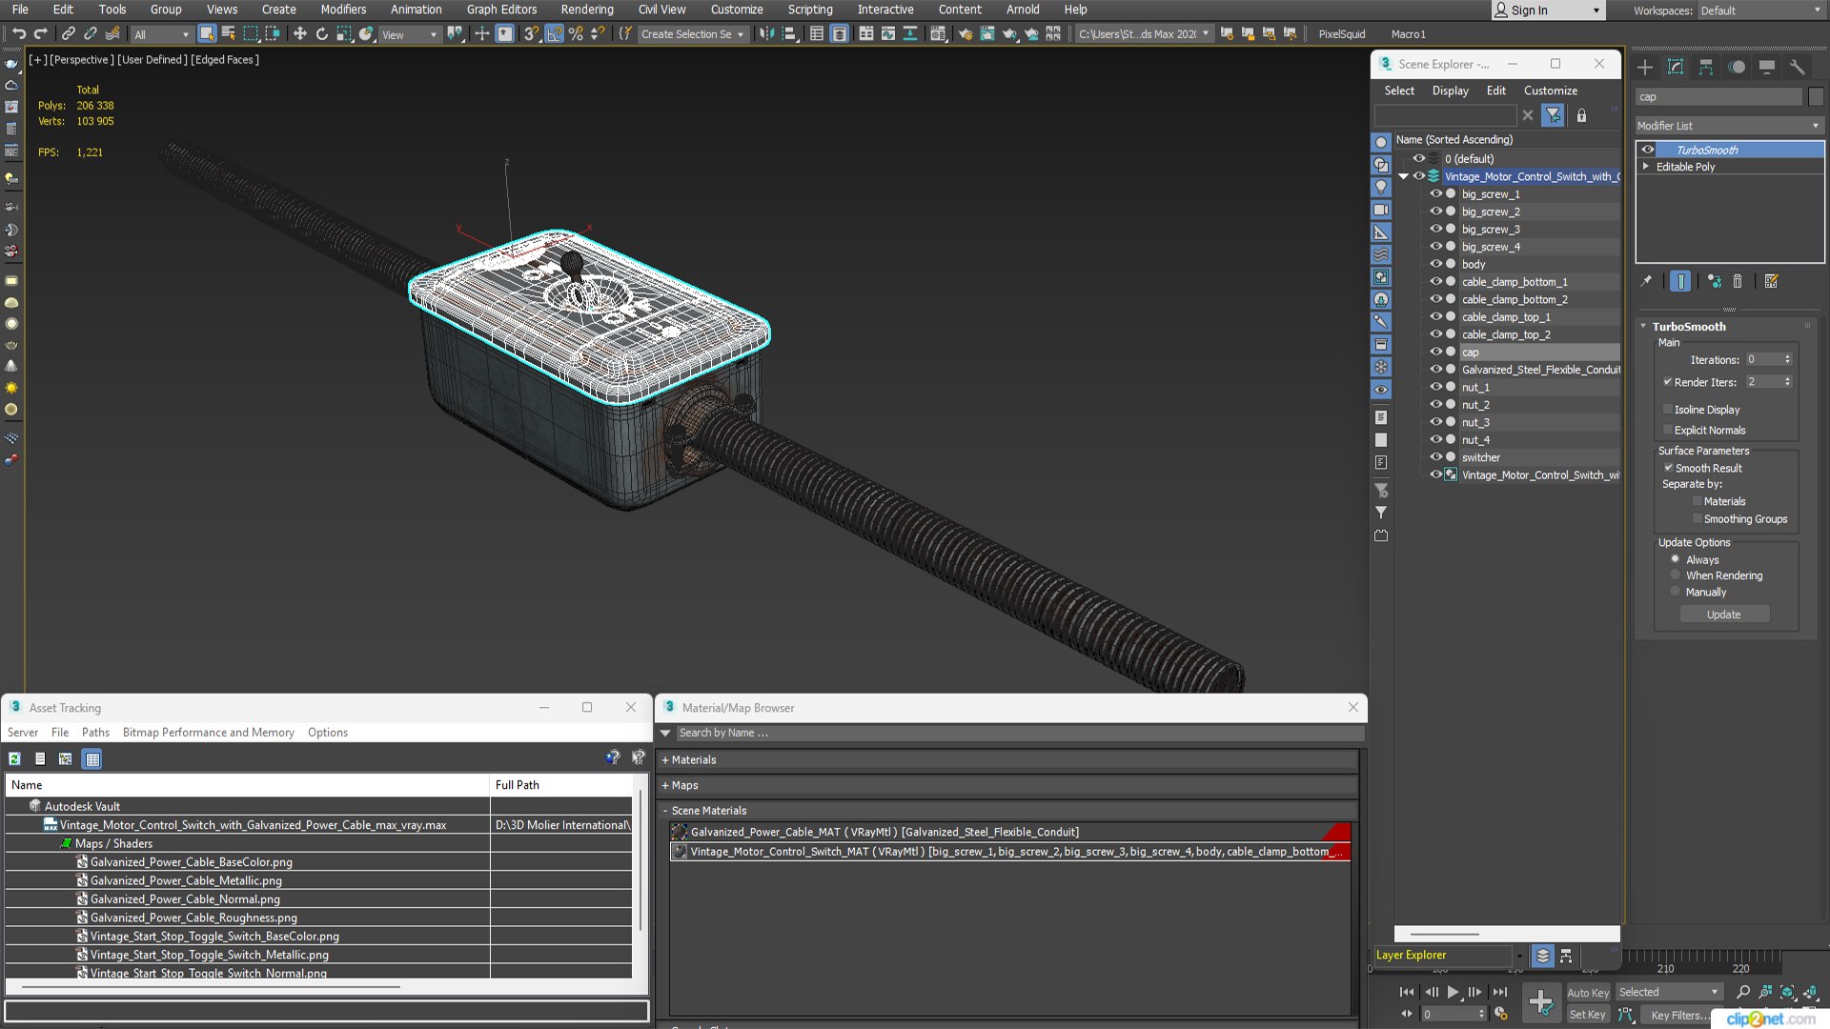Open the Hierarchy tab in the command panel
1830x1029 pixels.
coord(1706,67)
